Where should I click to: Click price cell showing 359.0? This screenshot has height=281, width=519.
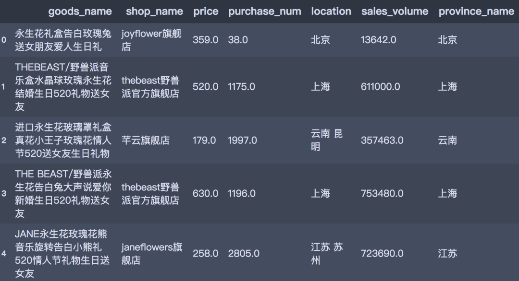205,40
